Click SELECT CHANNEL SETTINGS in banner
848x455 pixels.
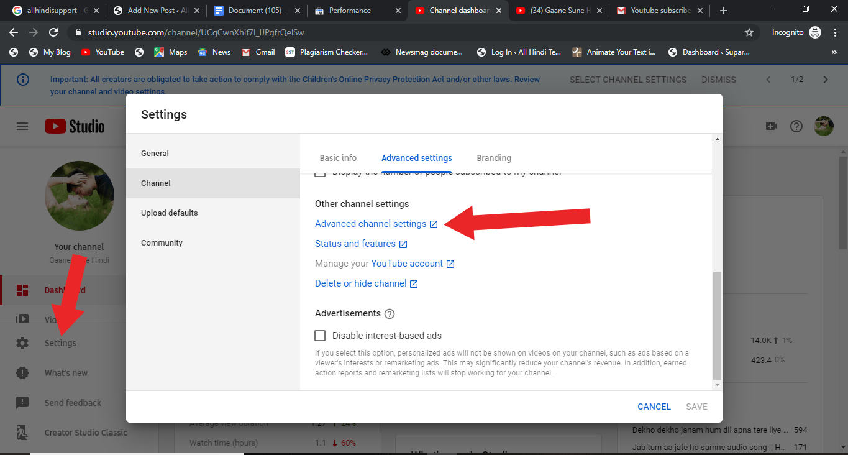[x=628, y=80]
